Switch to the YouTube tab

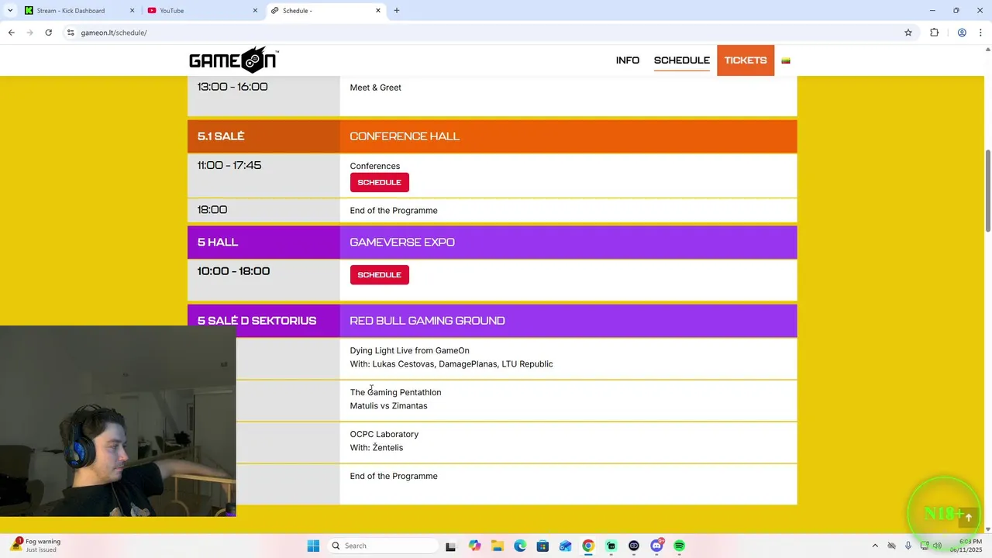pos(202,11)
